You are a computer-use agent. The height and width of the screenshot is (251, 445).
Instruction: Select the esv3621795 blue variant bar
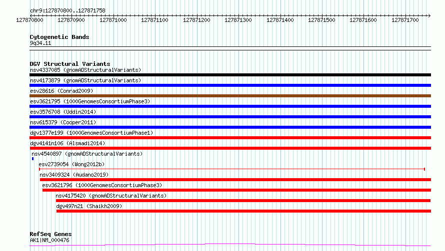[x=230, y=106]
